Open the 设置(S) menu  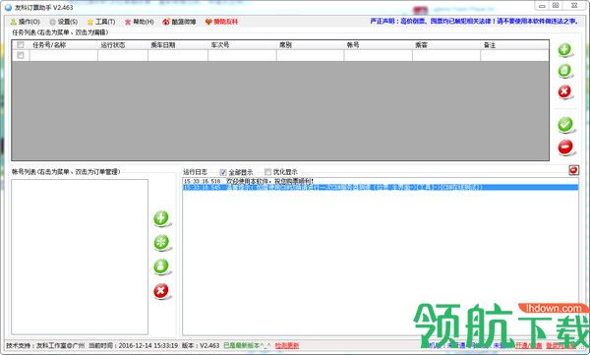coord(64,22)
